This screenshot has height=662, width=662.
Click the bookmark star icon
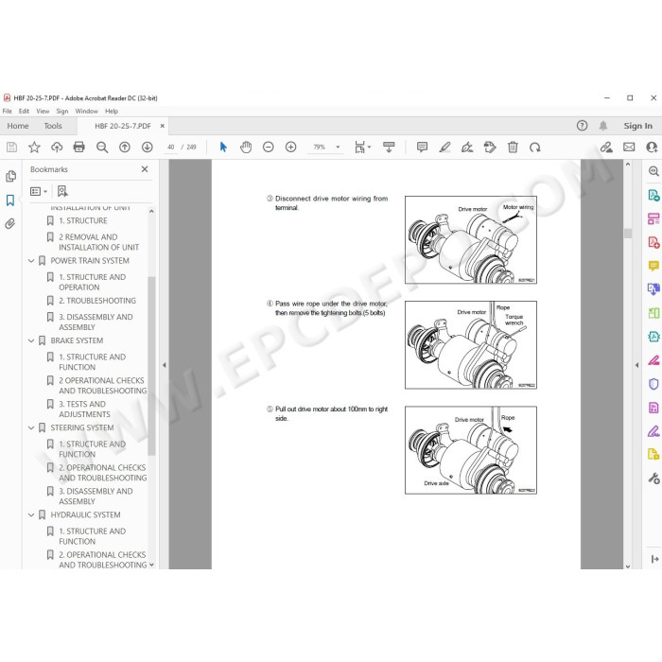34,147
